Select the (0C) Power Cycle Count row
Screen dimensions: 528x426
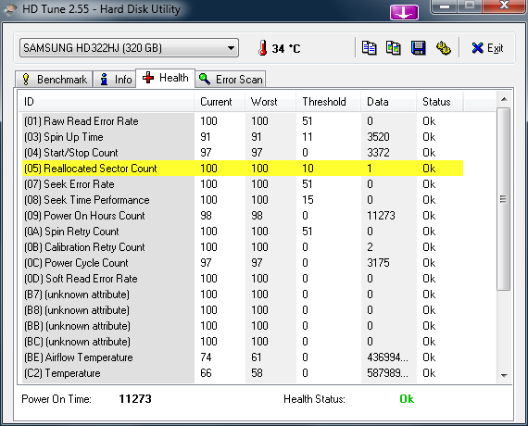pos(243,263)
